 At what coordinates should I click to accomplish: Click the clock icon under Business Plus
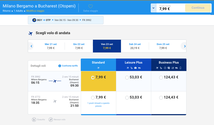click(165, 68)
